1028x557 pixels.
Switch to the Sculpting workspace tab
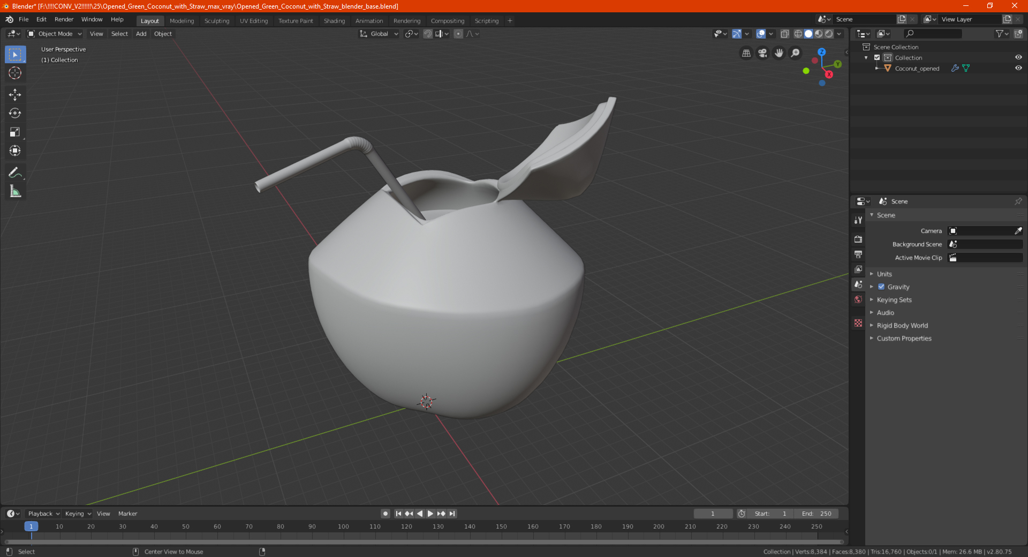[x=217, y=21]
